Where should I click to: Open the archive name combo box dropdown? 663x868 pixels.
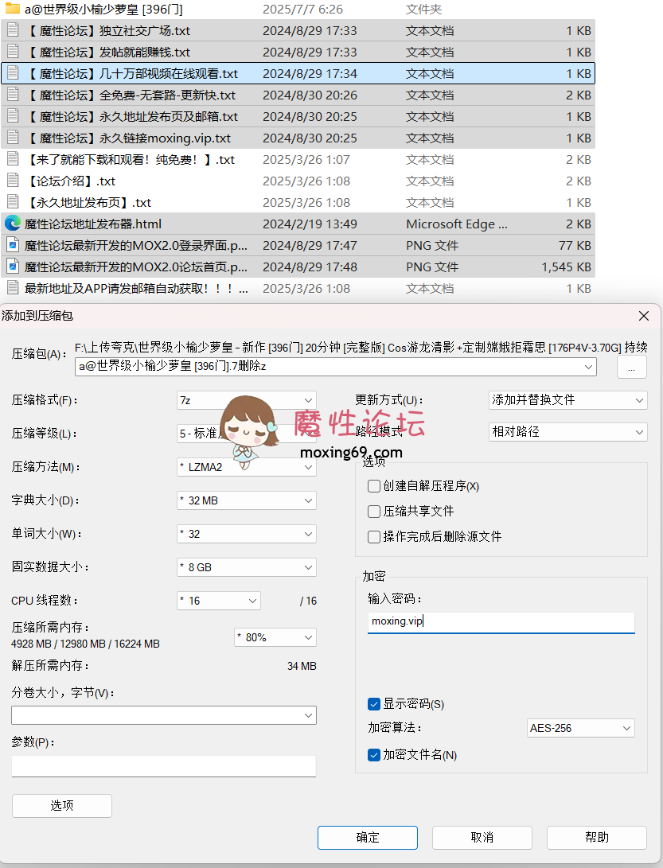point(588,367)
